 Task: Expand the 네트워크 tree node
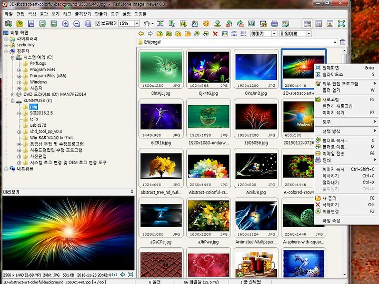click(x=6, y=169)
